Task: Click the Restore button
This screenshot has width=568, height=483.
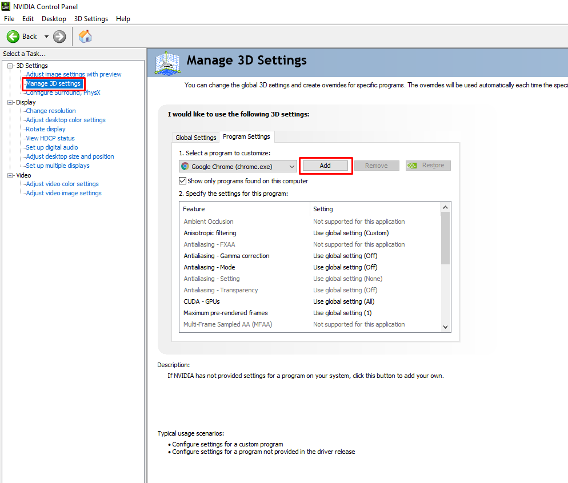Action: (428, 166)
